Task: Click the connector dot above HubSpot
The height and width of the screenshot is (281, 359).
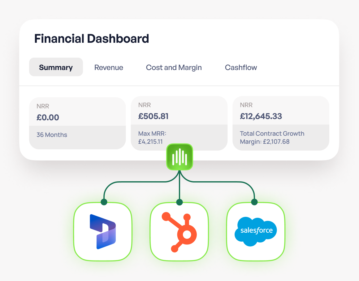Action: pos(179,202)
